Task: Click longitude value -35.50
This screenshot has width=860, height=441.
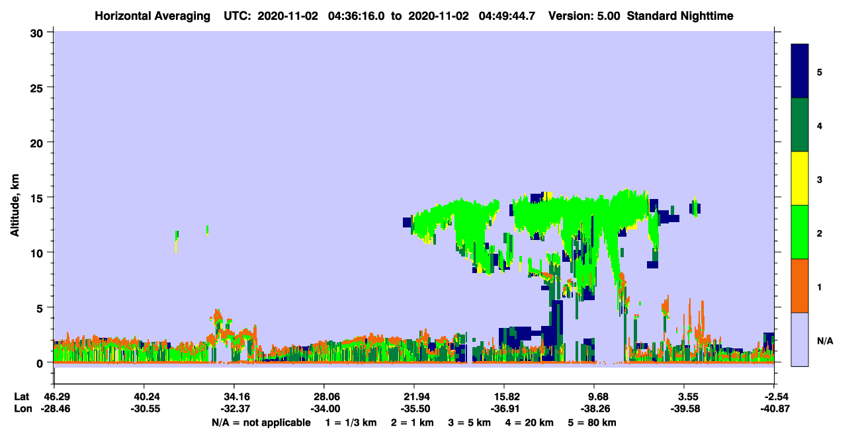Action: [414, 409]
